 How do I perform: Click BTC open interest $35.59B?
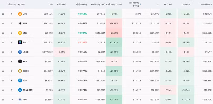pyautogui.click(x=155, y=14)
